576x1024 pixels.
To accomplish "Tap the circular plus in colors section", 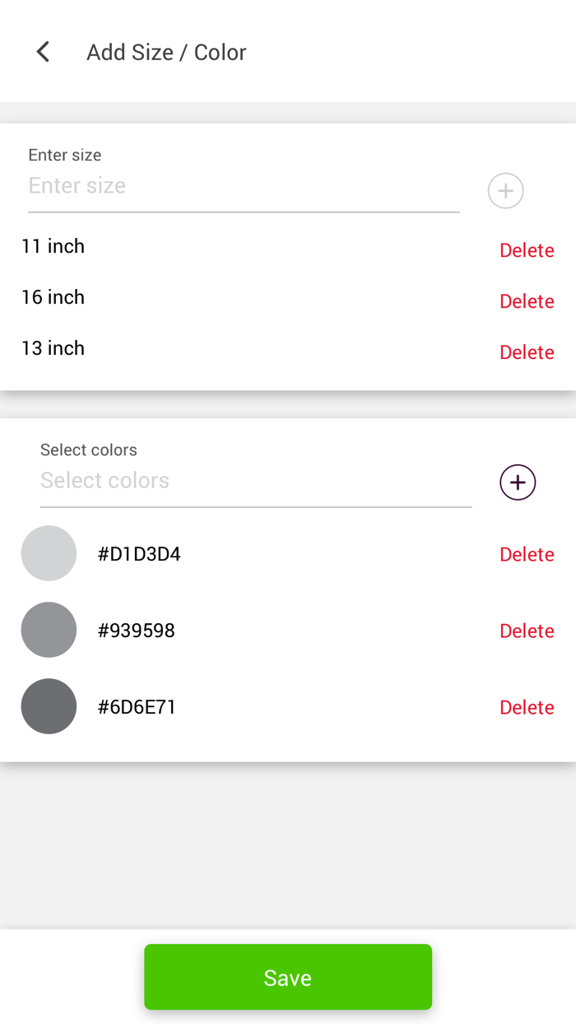I will click(517, 482).
